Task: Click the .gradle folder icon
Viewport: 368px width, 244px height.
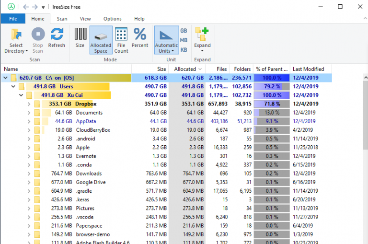Action: click(x=37, y=191)
